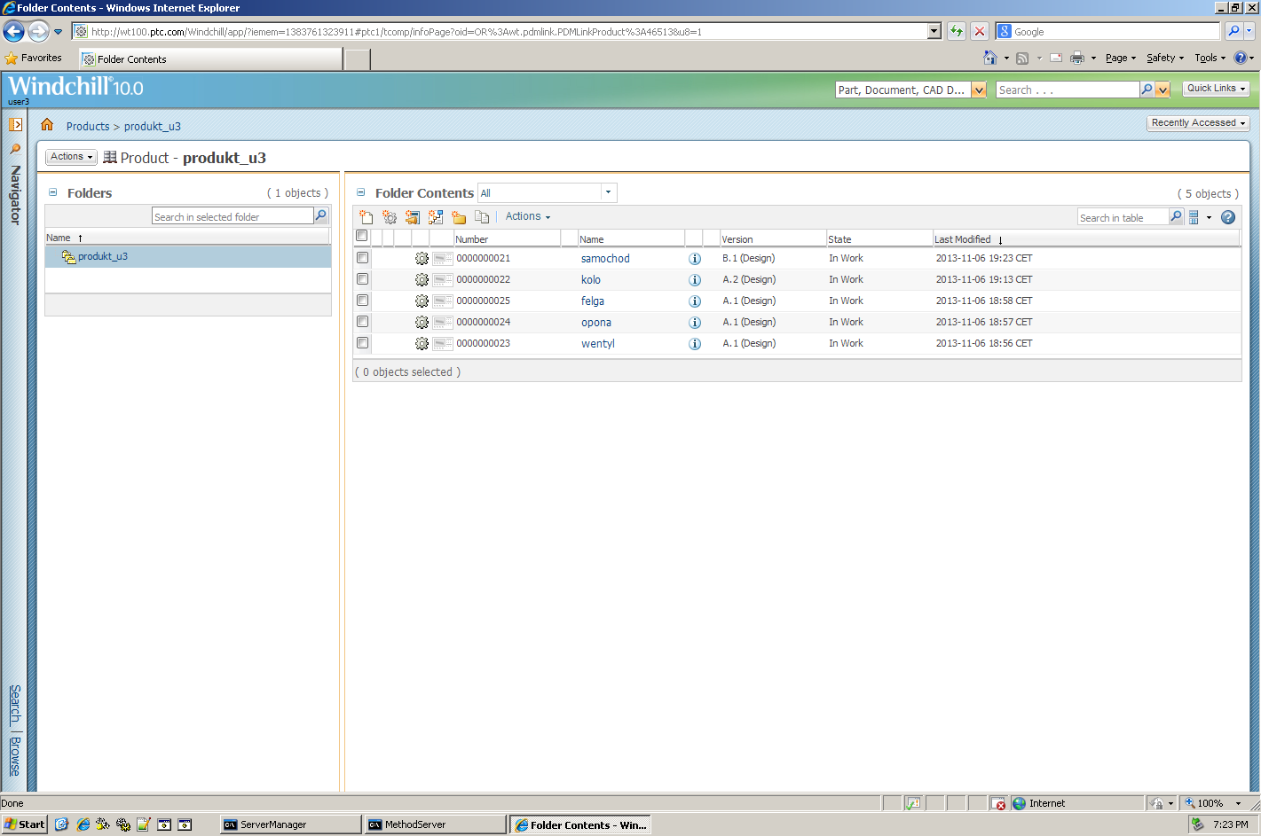Image resolution: width=1261 pixels, height=836 pixels.
Task: Open the Navigator Browse tab
Action: [15, 757]
